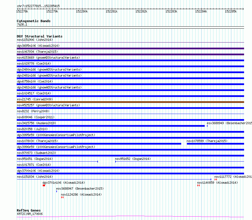This screenshot has height=220, width=252.
Task: Open nsv951652 (Dogan2014) variant label
Action: 133,159
